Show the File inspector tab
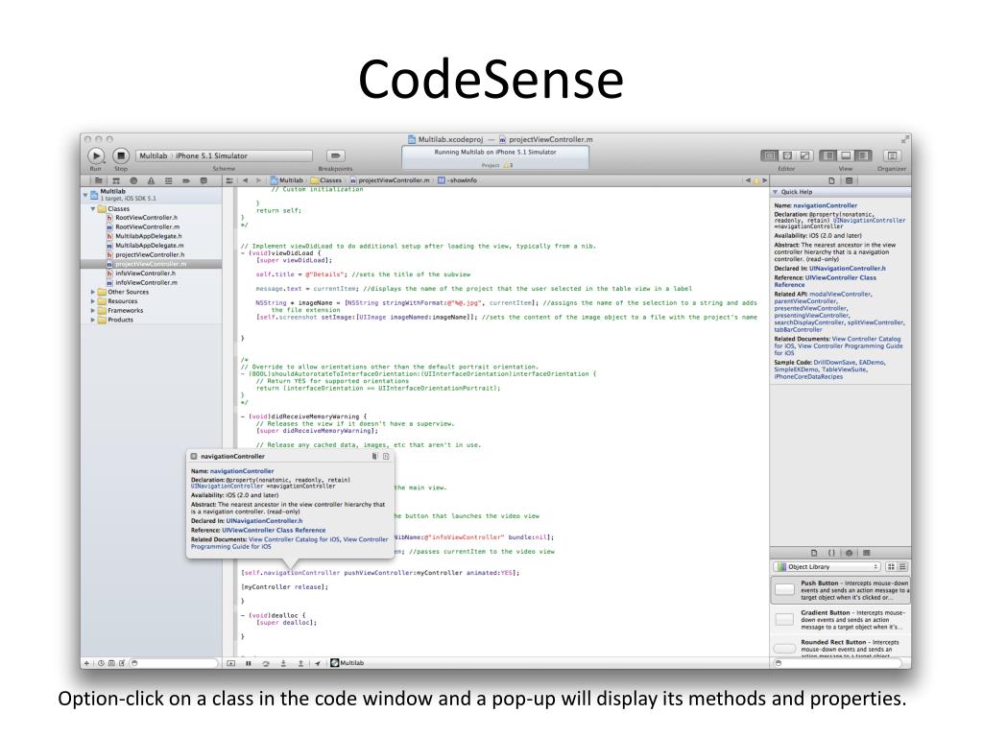This screenshot has width=983, height=737. click(x=832, y=180)
